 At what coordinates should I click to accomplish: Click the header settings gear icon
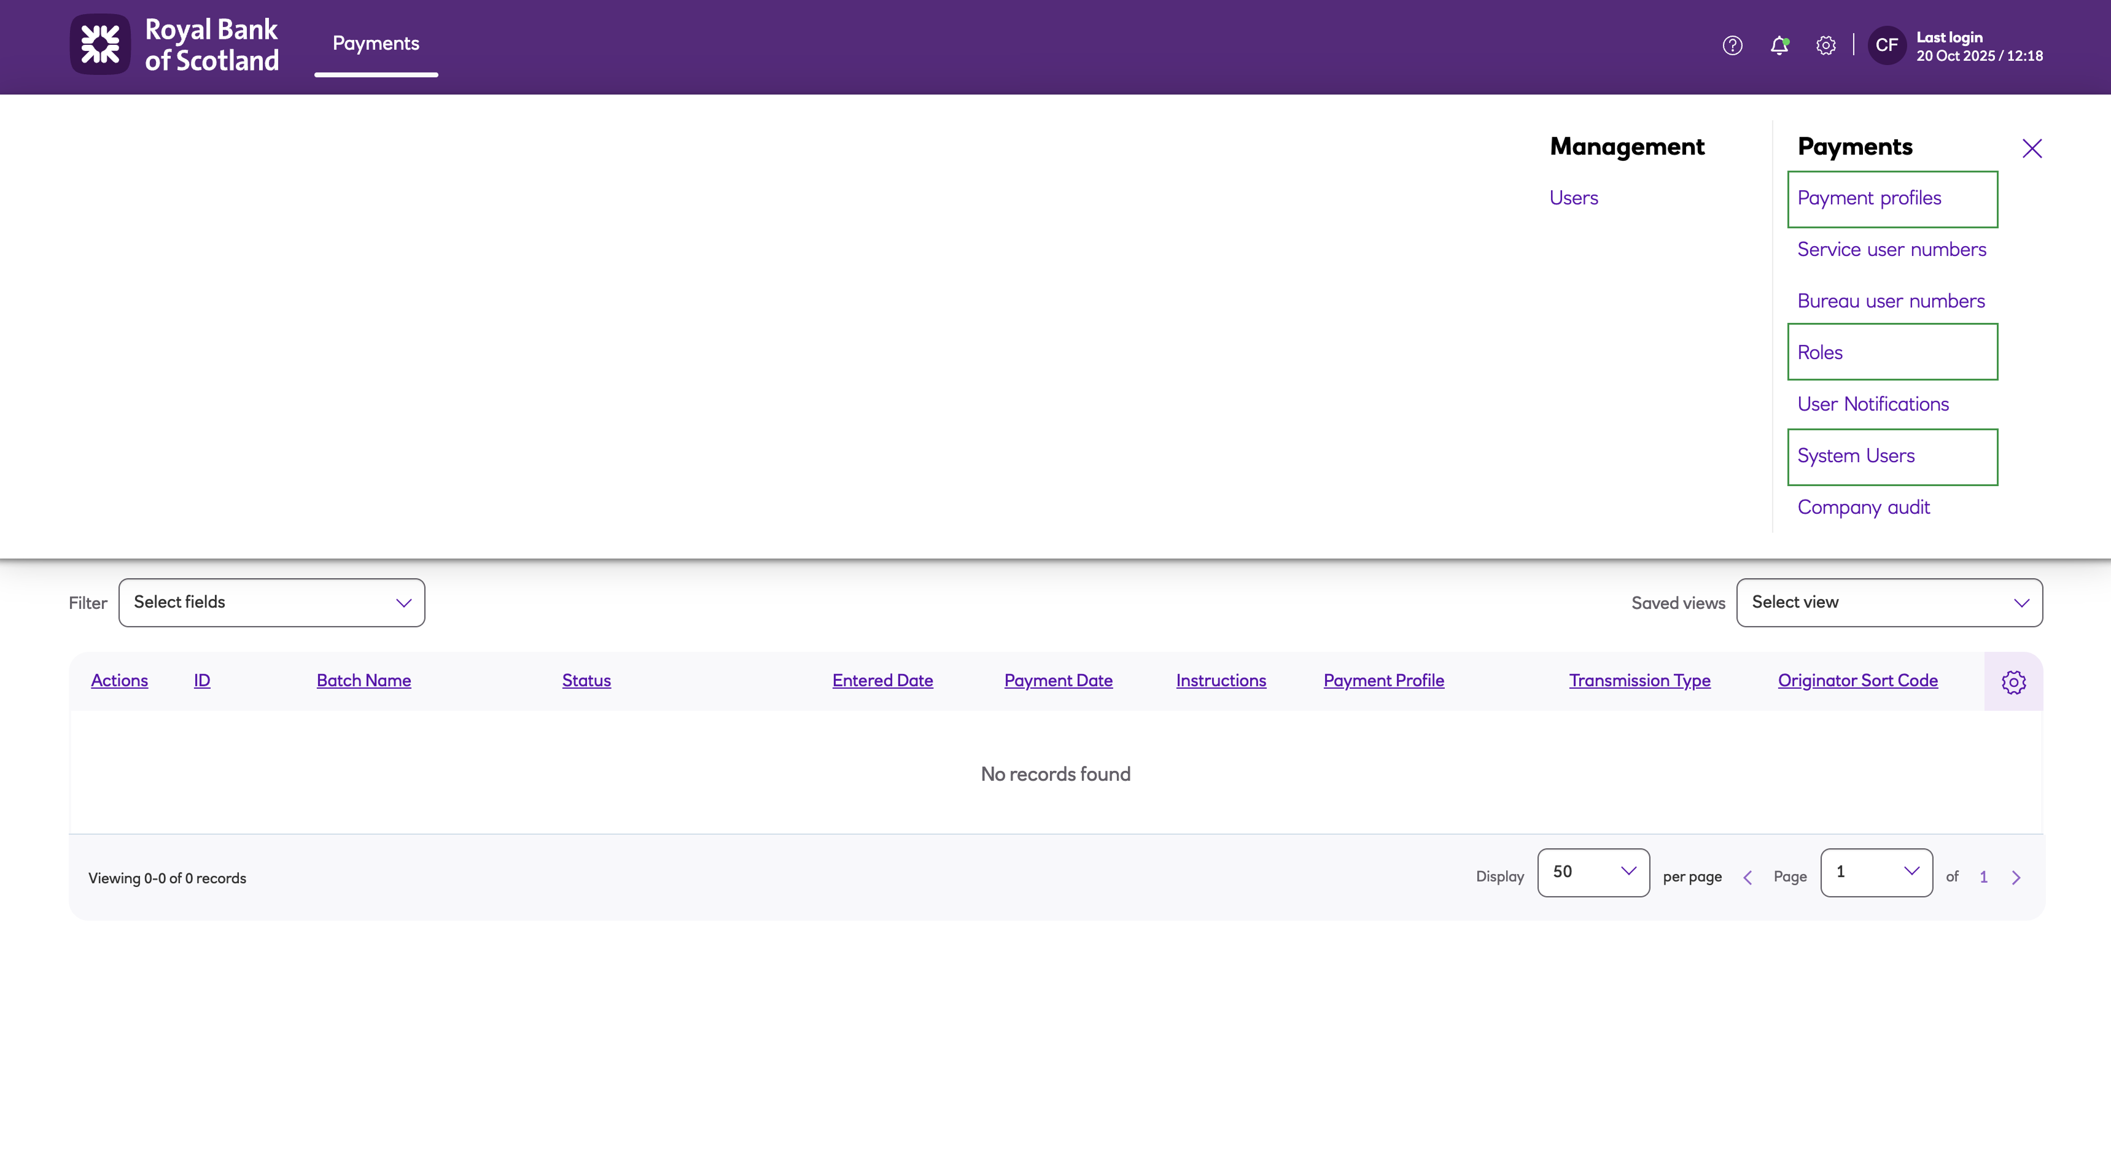[x=1826, y=45]
